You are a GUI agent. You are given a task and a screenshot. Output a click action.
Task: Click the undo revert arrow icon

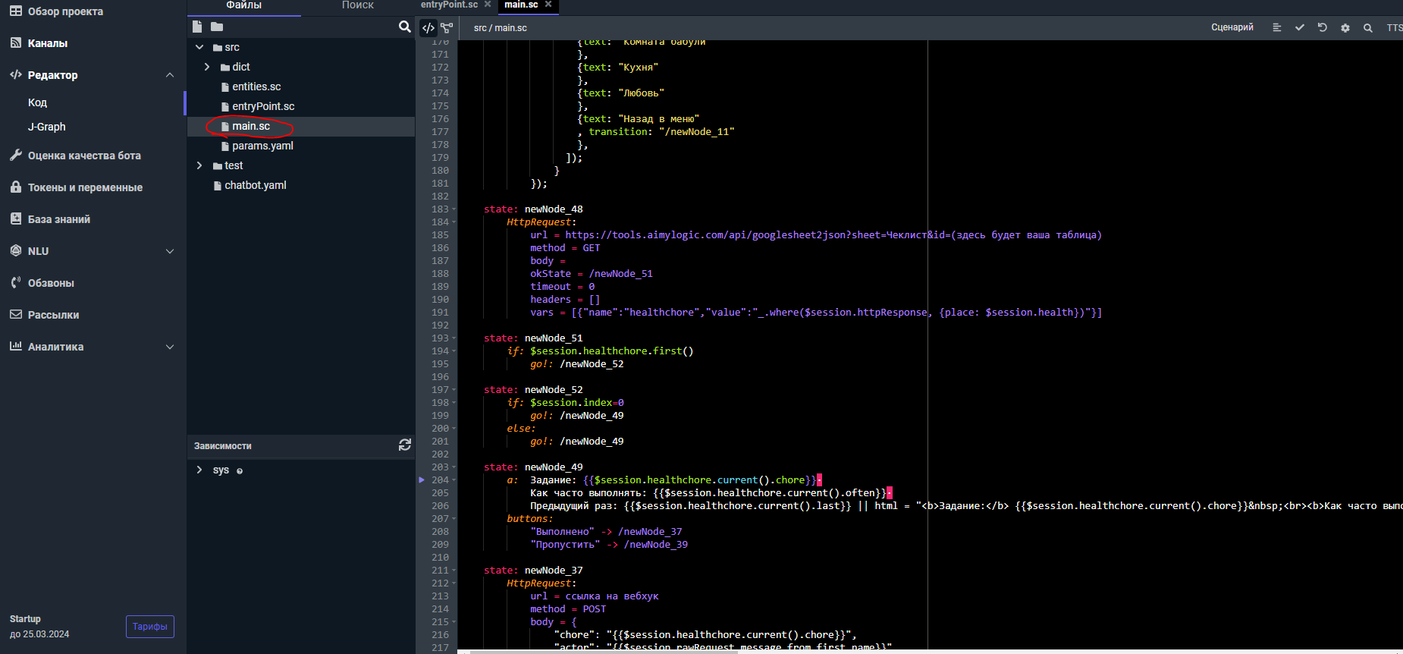1322,27
